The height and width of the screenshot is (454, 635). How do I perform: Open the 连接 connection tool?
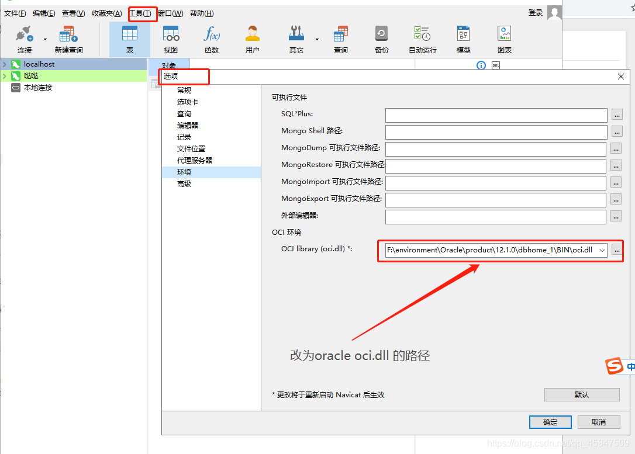(x=25, y=39)
